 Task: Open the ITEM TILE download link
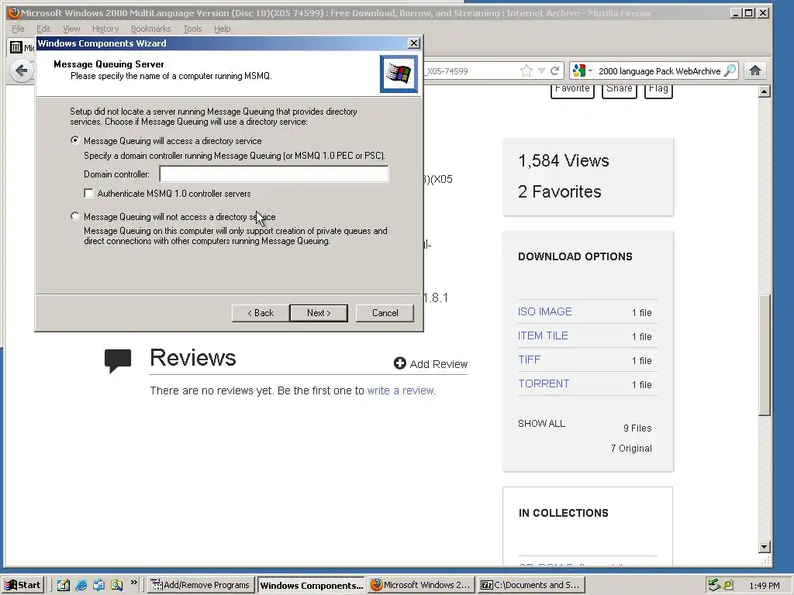tap(543, 335)
